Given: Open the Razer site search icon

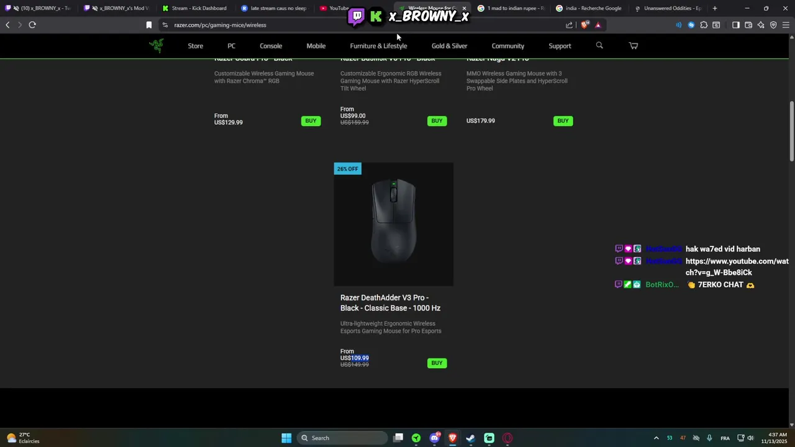Looking at the screenshot, I should point(599,45).
